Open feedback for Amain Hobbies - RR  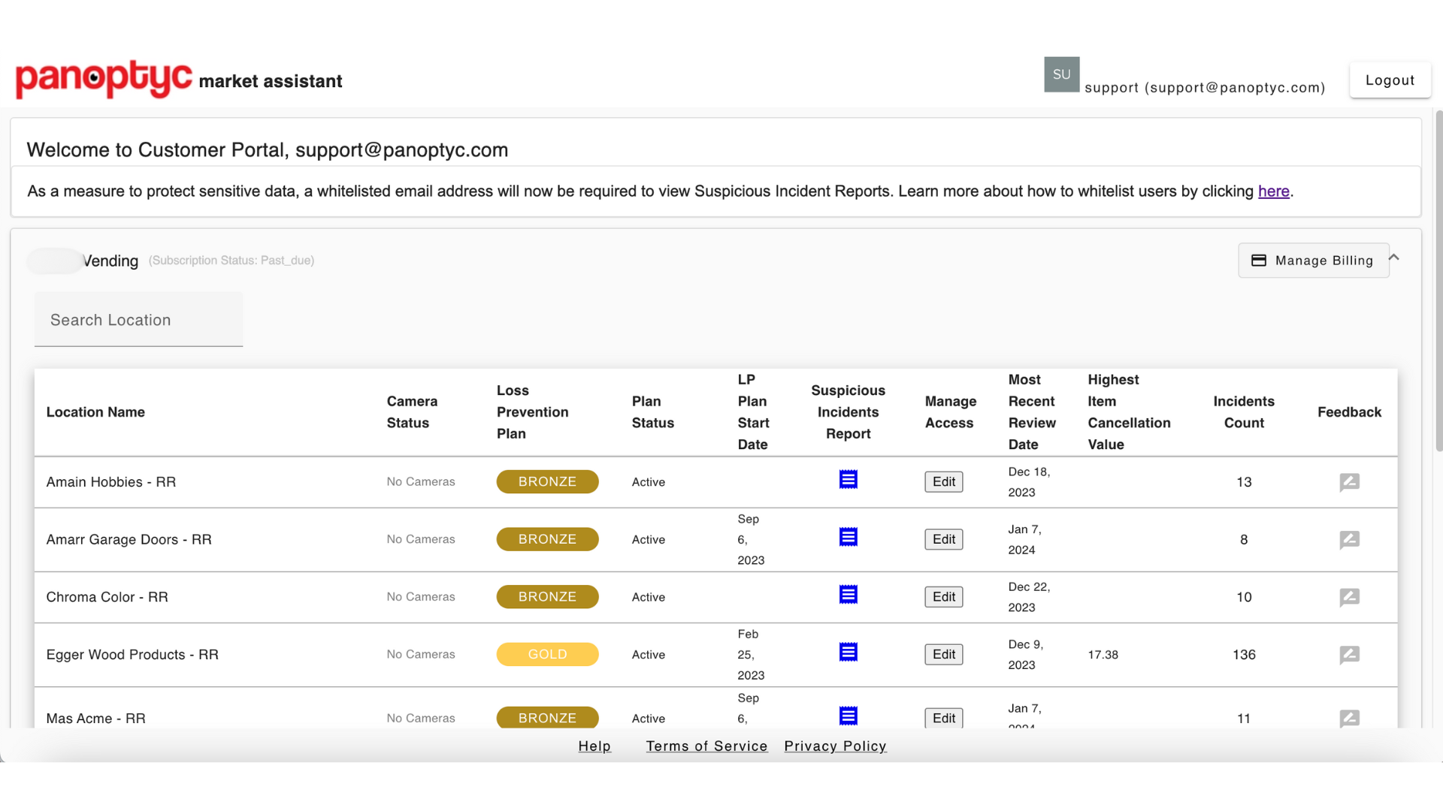pyautogui.click(x=1349, y=482)
